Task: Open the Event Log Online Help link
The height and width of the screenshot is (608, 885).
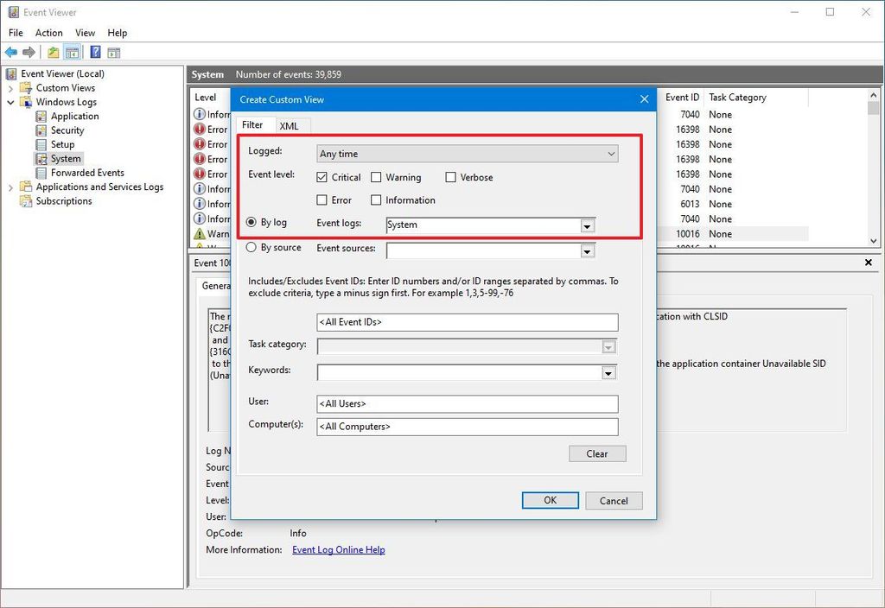Action: 338,549
